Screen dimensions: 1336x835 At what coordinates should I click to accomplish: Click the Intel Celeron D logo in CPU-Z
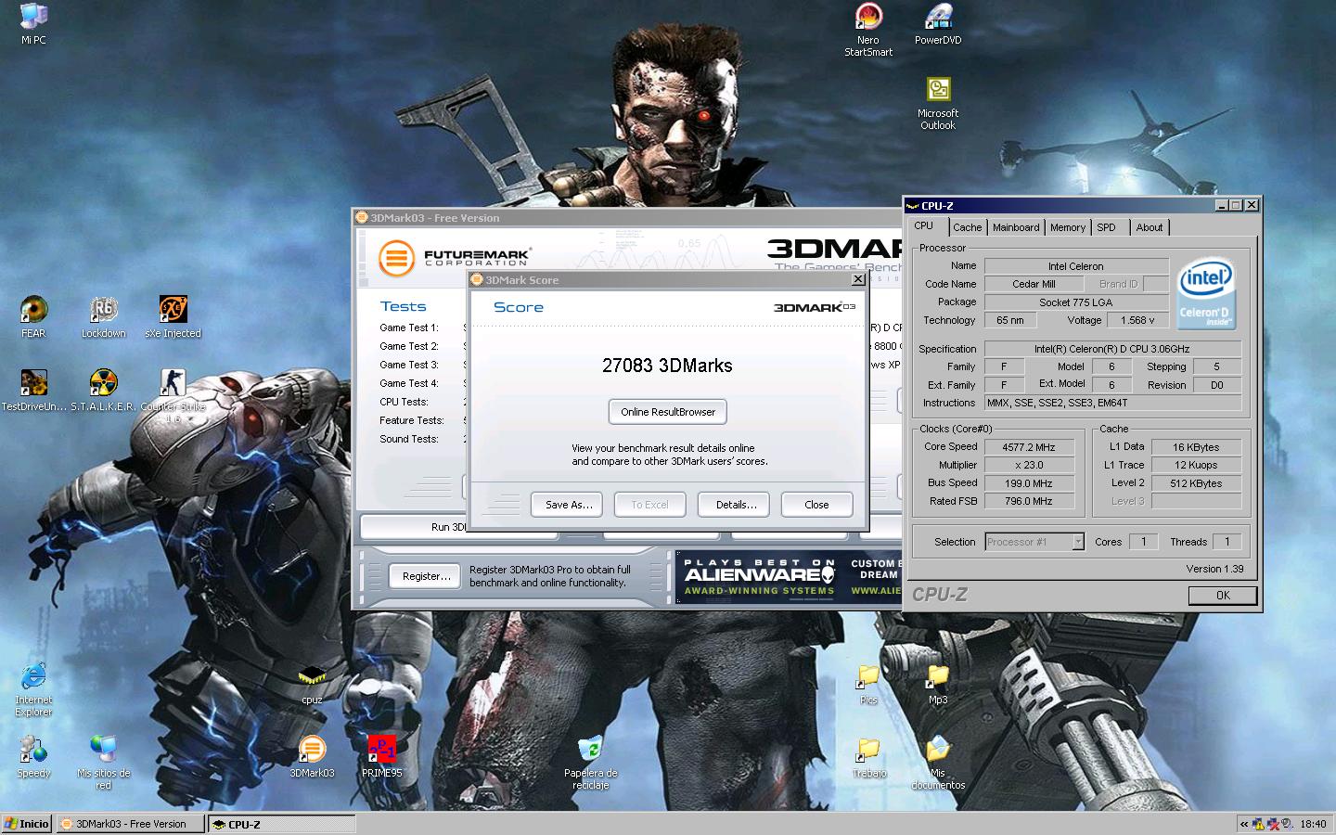[1204, 295]
